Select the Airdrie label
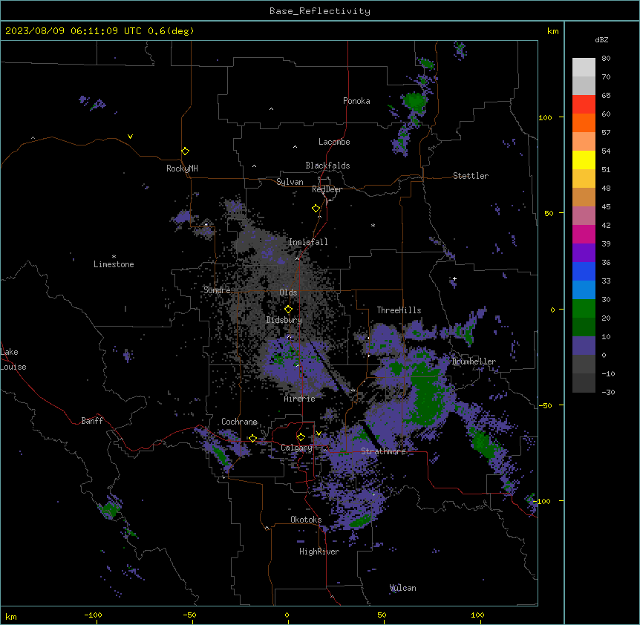 coord(300,399)
